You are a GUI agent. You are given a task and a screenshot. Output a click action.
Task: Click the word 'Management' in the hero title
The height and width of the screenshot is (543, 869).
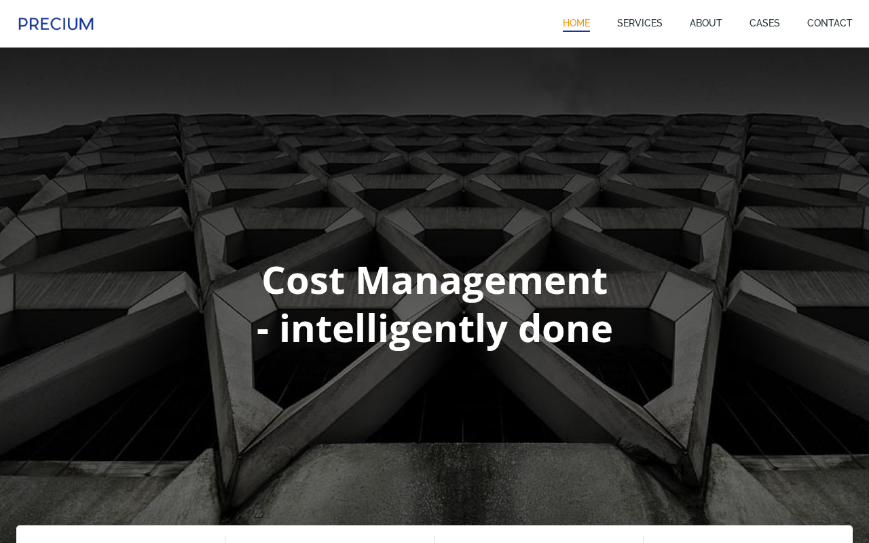(481, 281)
